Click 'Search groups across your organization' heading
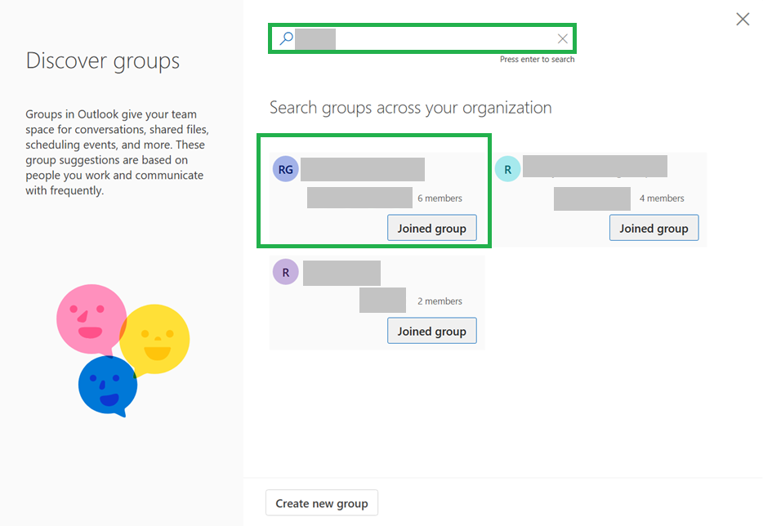The height and width of the screenshot is (526, 763). [411, 108]
